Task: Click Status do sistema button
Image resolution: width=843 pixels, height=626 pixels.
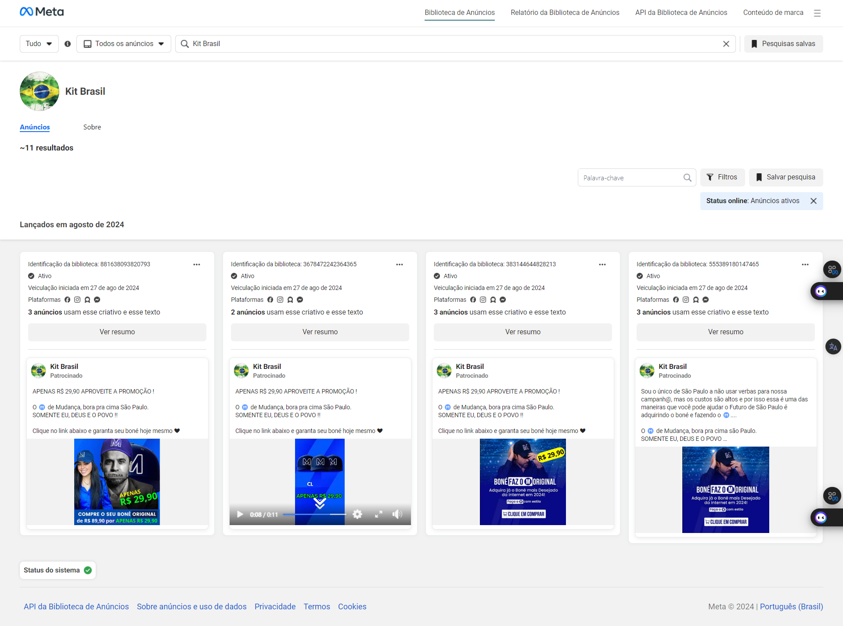Action: 58,570
